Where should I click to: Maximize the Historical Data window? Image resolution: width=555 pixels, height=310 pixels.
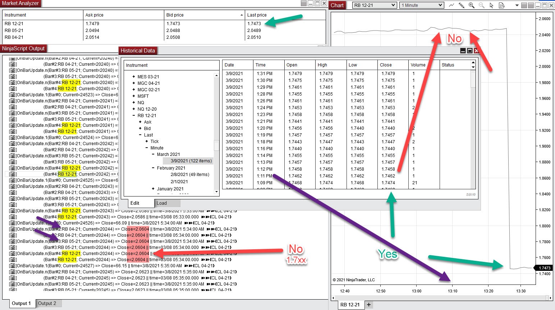coord(470,51)
